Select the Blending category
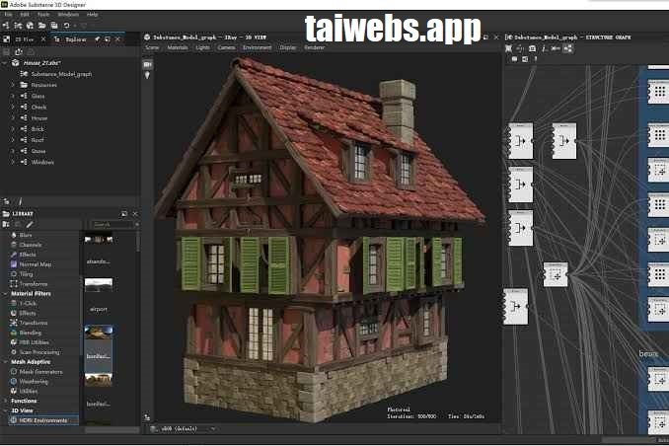 (31, 333)
